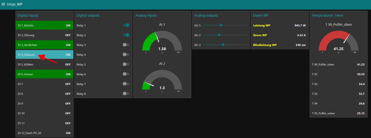Select the DI 6_Heizen input row
The width and height of the screenshot is (371, 138).
pyautogui.click(x=44, y=74)
